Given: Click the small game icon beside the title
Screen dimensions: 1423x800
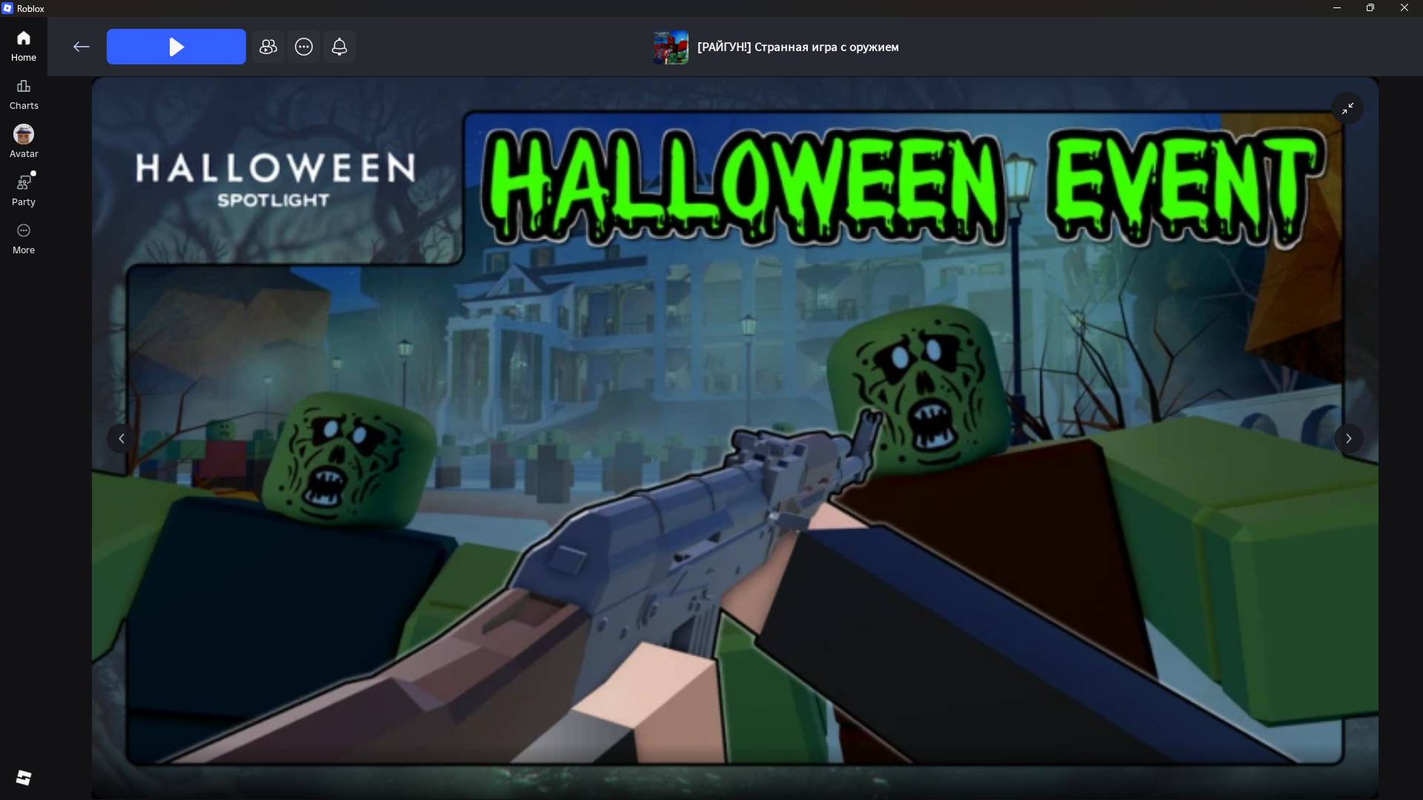Looking at the screenshot, I should 671,47.
